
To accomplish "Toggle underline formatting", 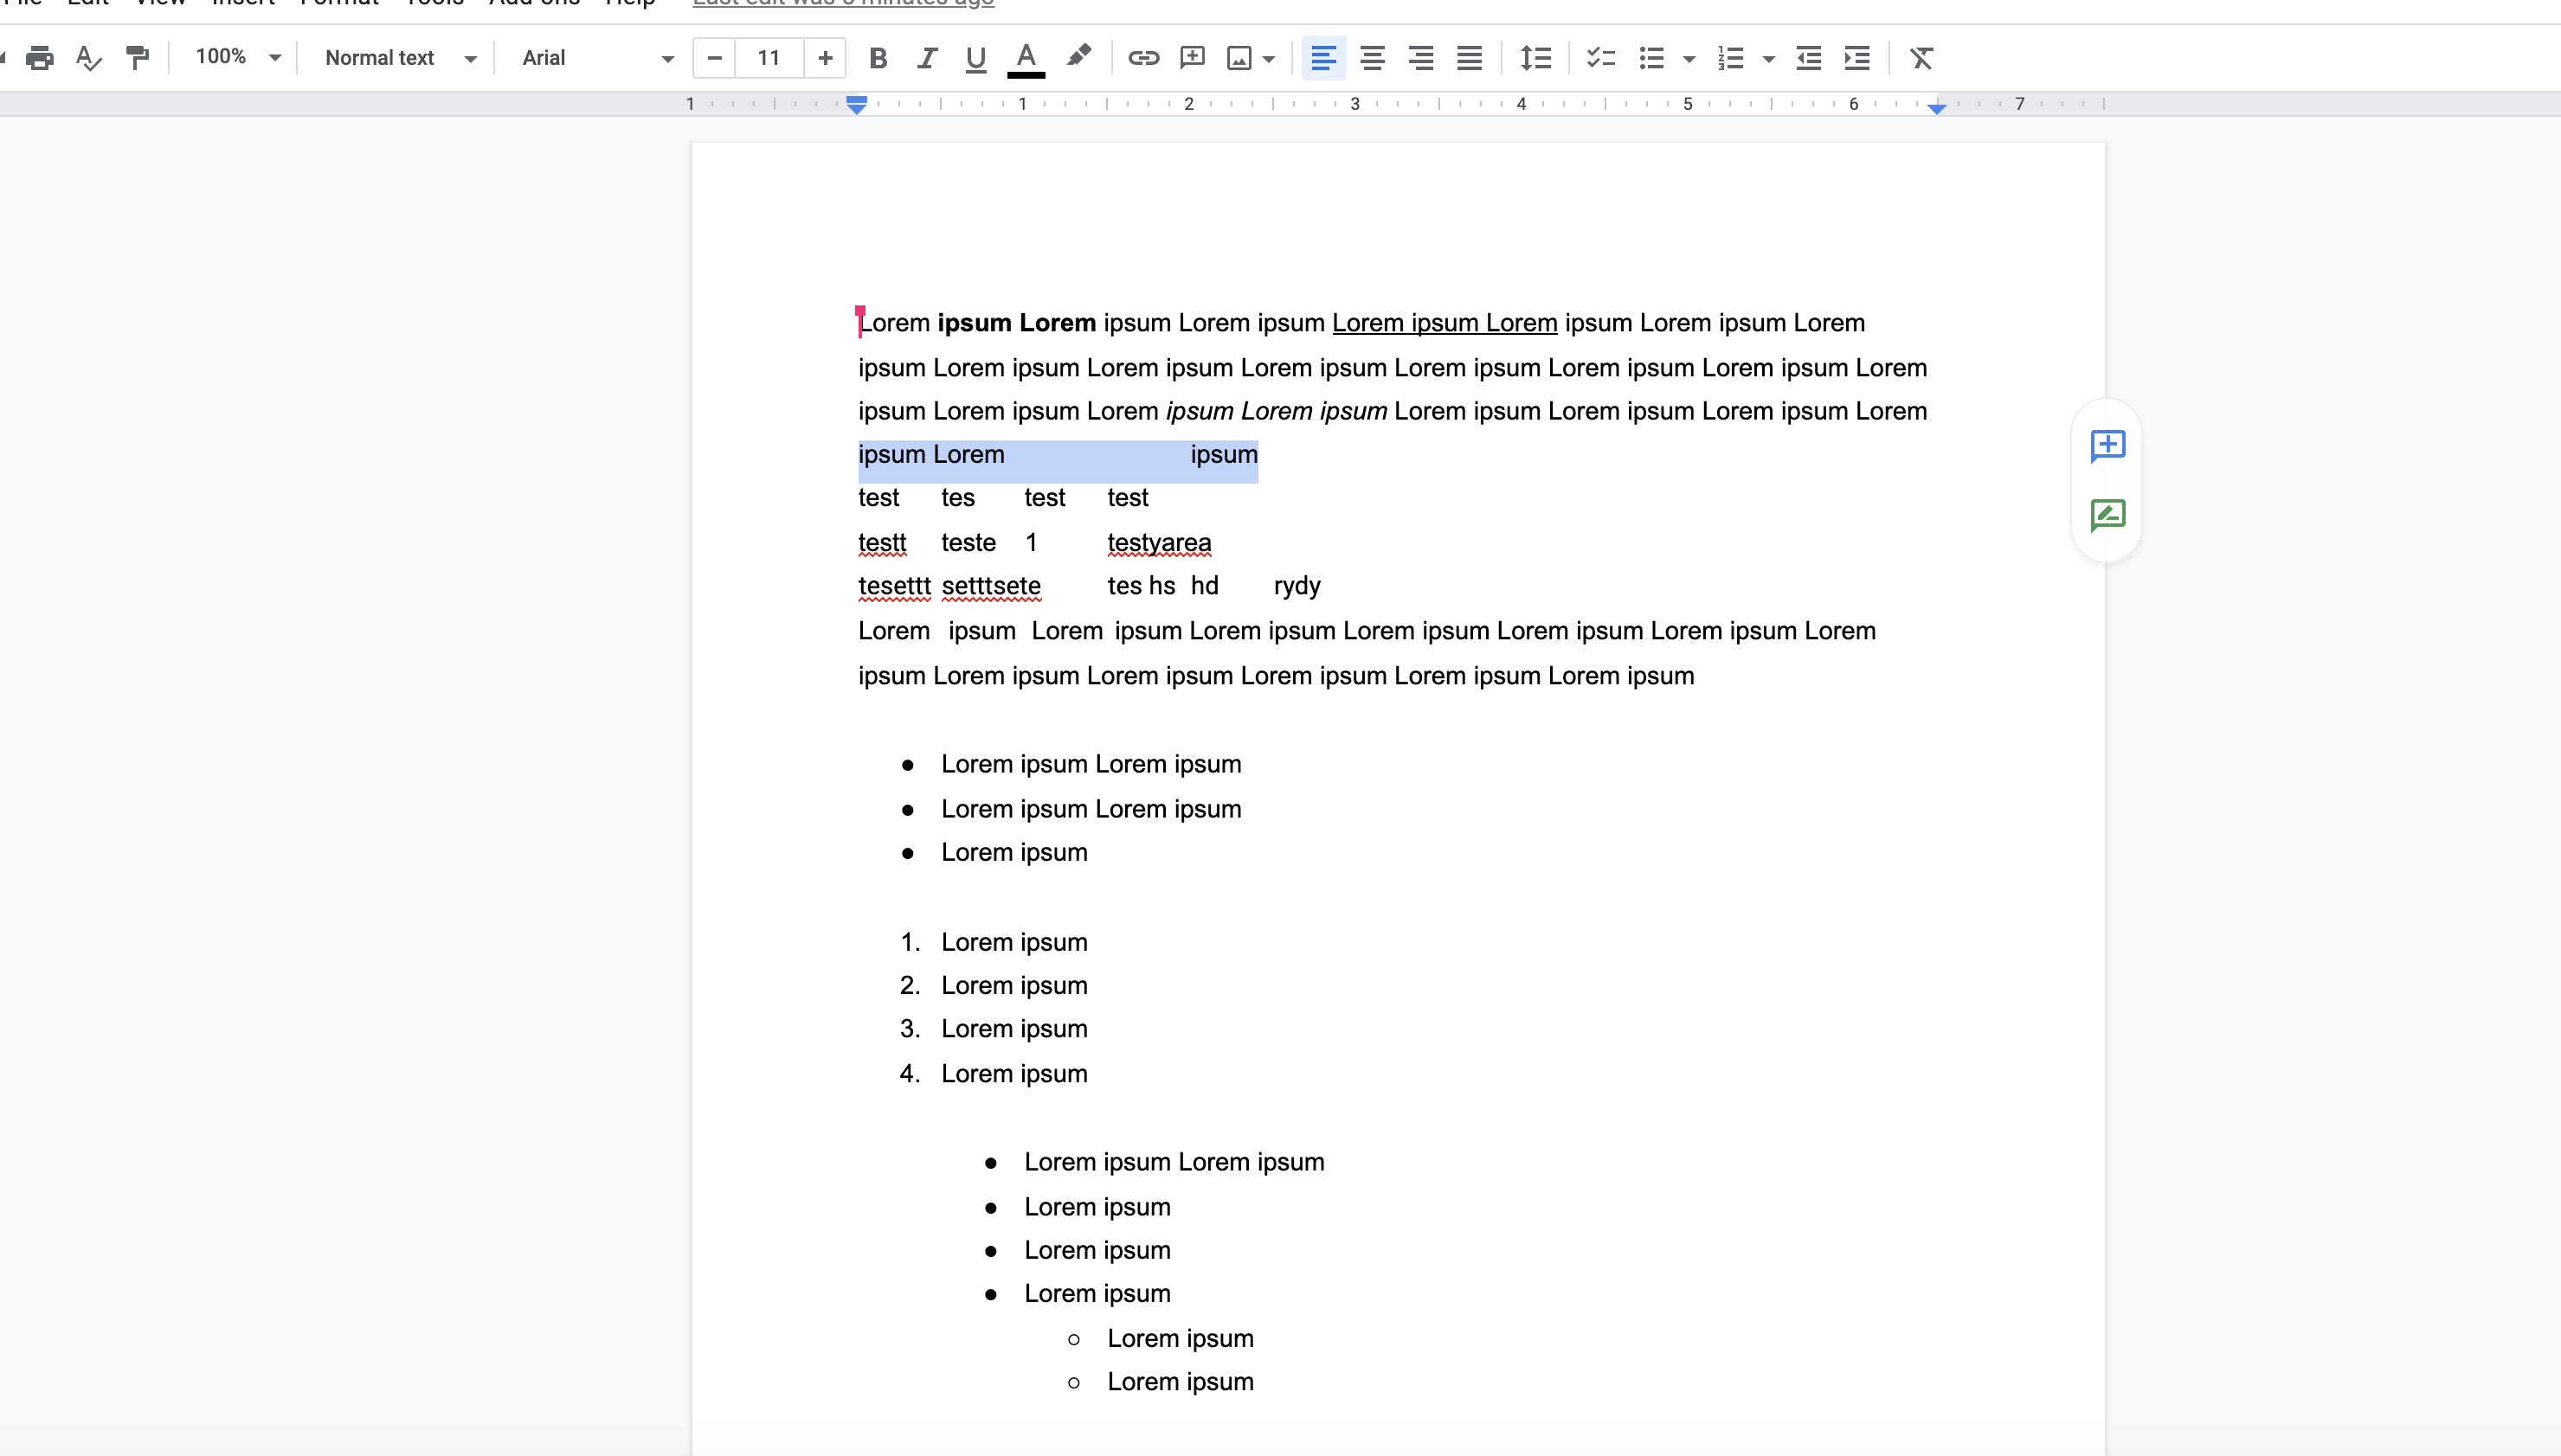I will (975, 57).
